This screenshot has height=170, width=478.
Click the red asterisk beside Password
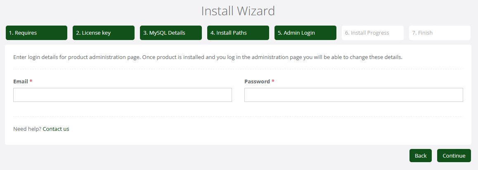(273, 81)
